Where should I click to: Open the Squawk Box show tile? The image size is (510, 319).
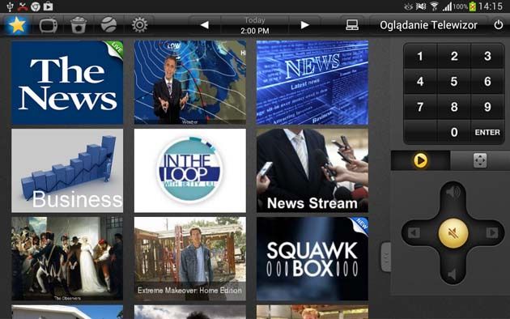pos(312,259)
